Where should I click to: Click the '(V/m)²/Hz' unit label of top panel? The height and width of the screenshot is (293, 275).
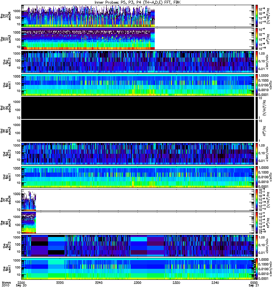point(268,16)
